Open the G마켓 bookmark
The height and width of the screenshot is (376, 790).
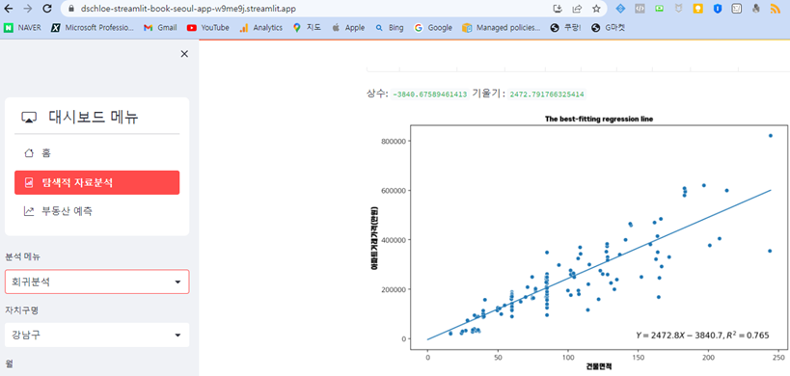[x=608, y=28]
